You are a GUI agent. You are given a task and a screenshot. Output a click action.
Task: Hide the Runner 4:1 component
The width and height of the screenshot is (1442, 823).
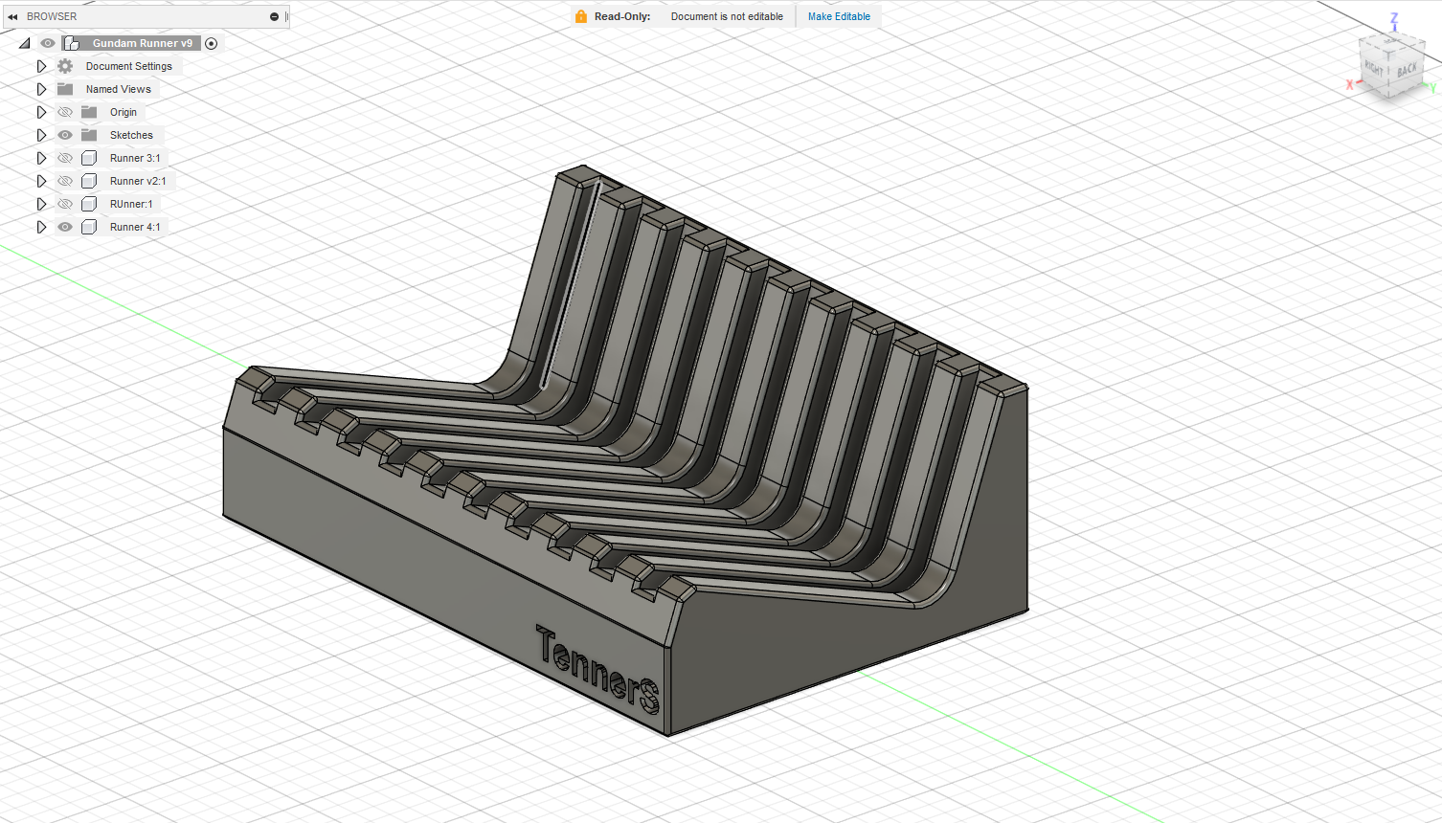pos(65,227)
